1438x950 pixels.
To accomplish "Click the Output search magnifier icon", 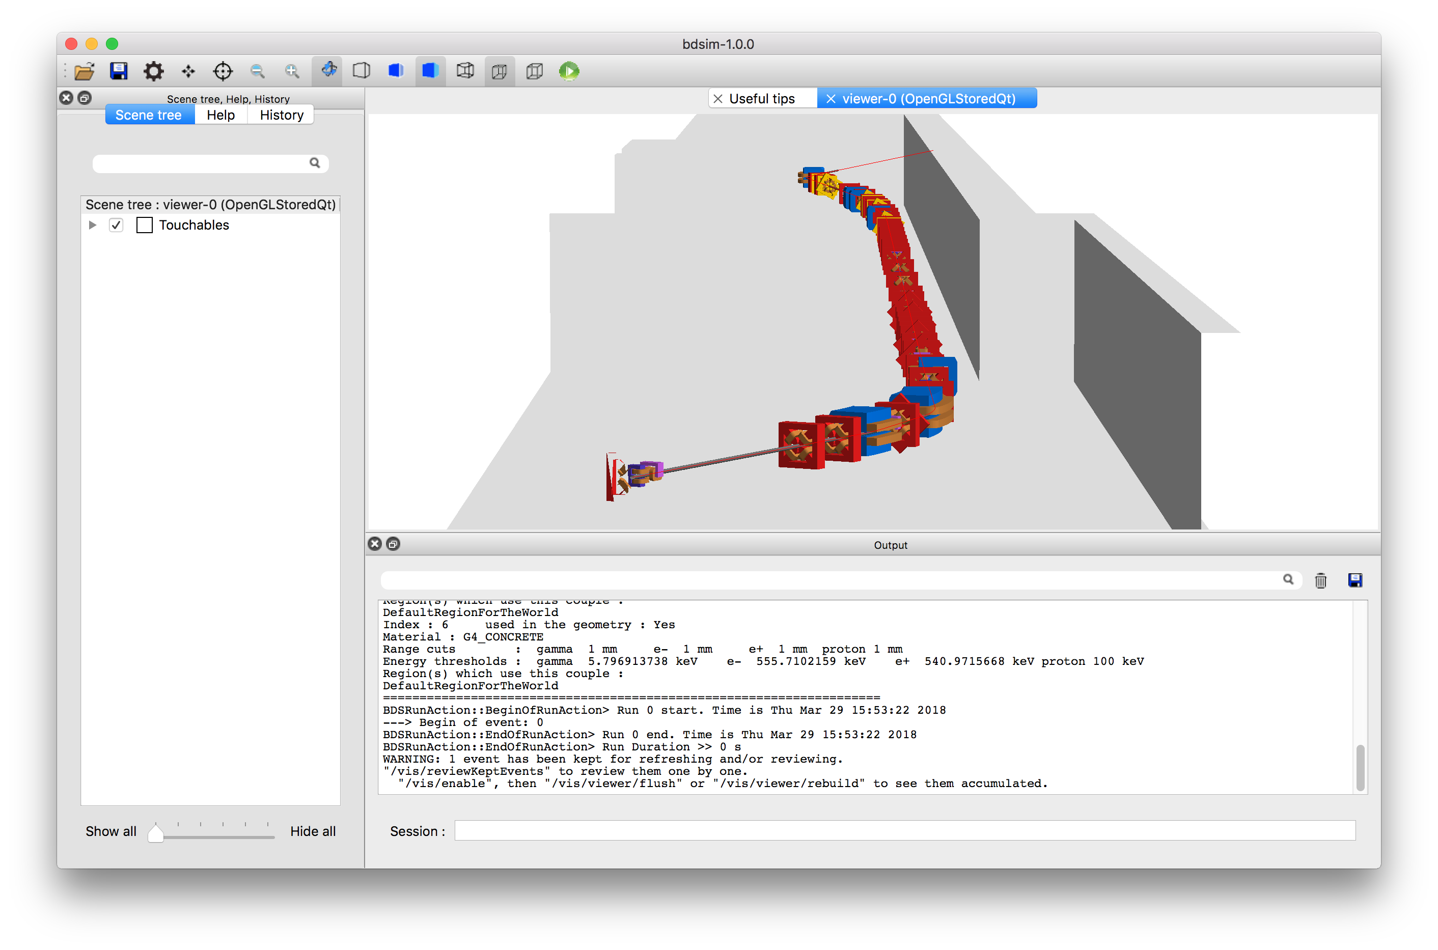I will point(1288,579).
